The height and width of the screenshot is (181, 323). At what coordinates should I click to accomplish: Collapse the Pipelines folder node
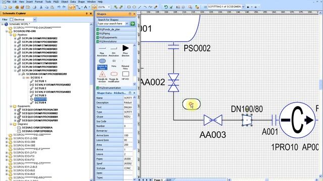11,35
